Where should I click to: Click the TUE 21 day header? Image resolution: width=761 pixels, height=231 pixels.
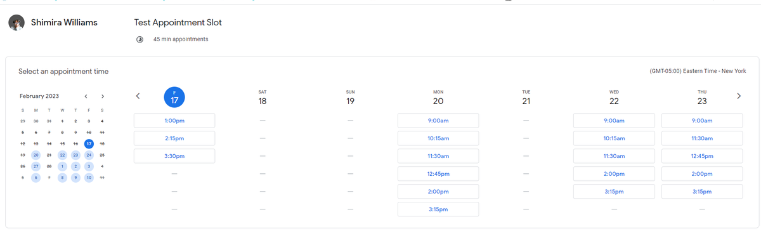pos(526,98)
